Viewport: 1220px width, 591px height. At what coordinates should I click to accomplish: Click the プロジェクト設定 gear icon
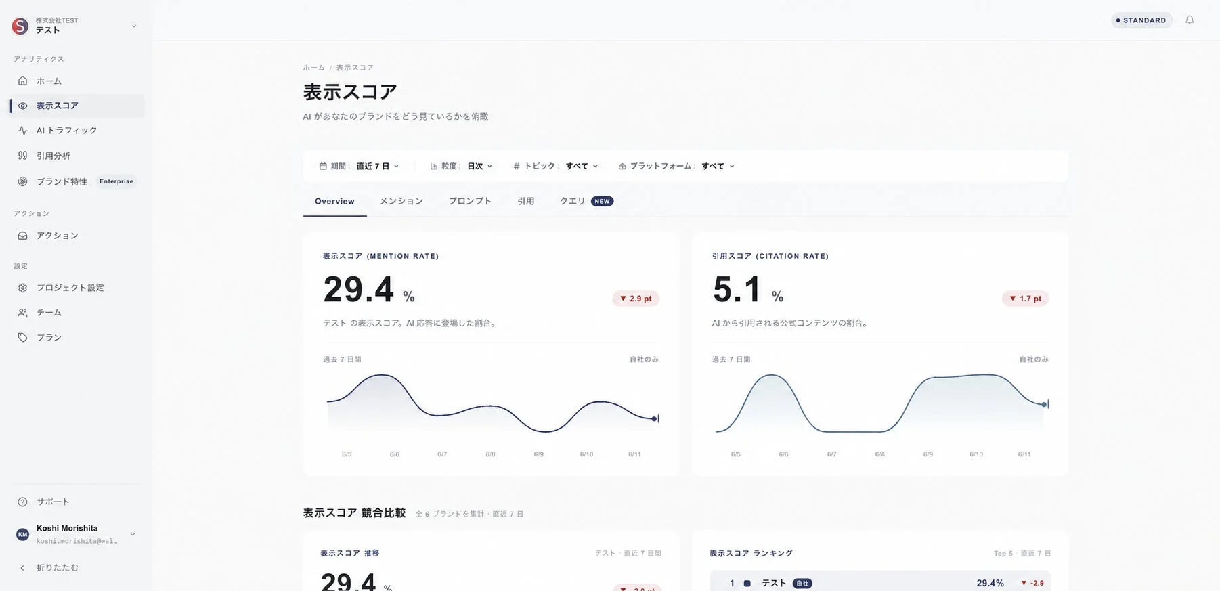tap(22, 288)
